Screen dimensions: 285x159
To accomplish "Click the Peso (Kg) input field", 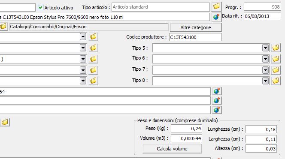I will [186, 129].
